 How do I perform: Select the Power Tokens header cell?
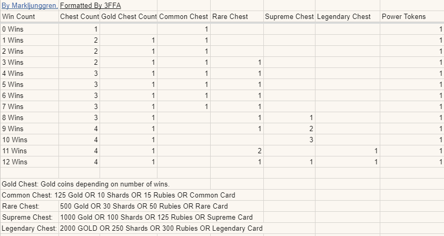point(403,17)
